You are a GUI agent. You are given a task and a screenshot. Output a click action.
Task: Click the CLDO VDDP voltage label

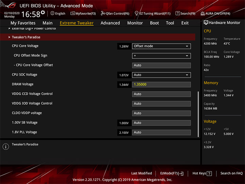click(x=27, y=113)
